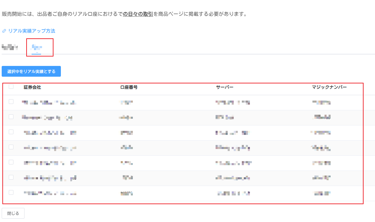The height and width of the screenshot is (222, 375).
Task: Check the sixth account row checkbox
Action: [x=11, y=177]
